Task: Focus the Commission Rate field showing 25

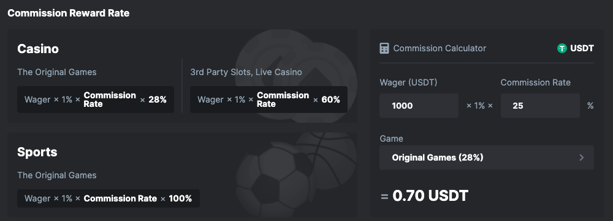Action: coord(540,106)
